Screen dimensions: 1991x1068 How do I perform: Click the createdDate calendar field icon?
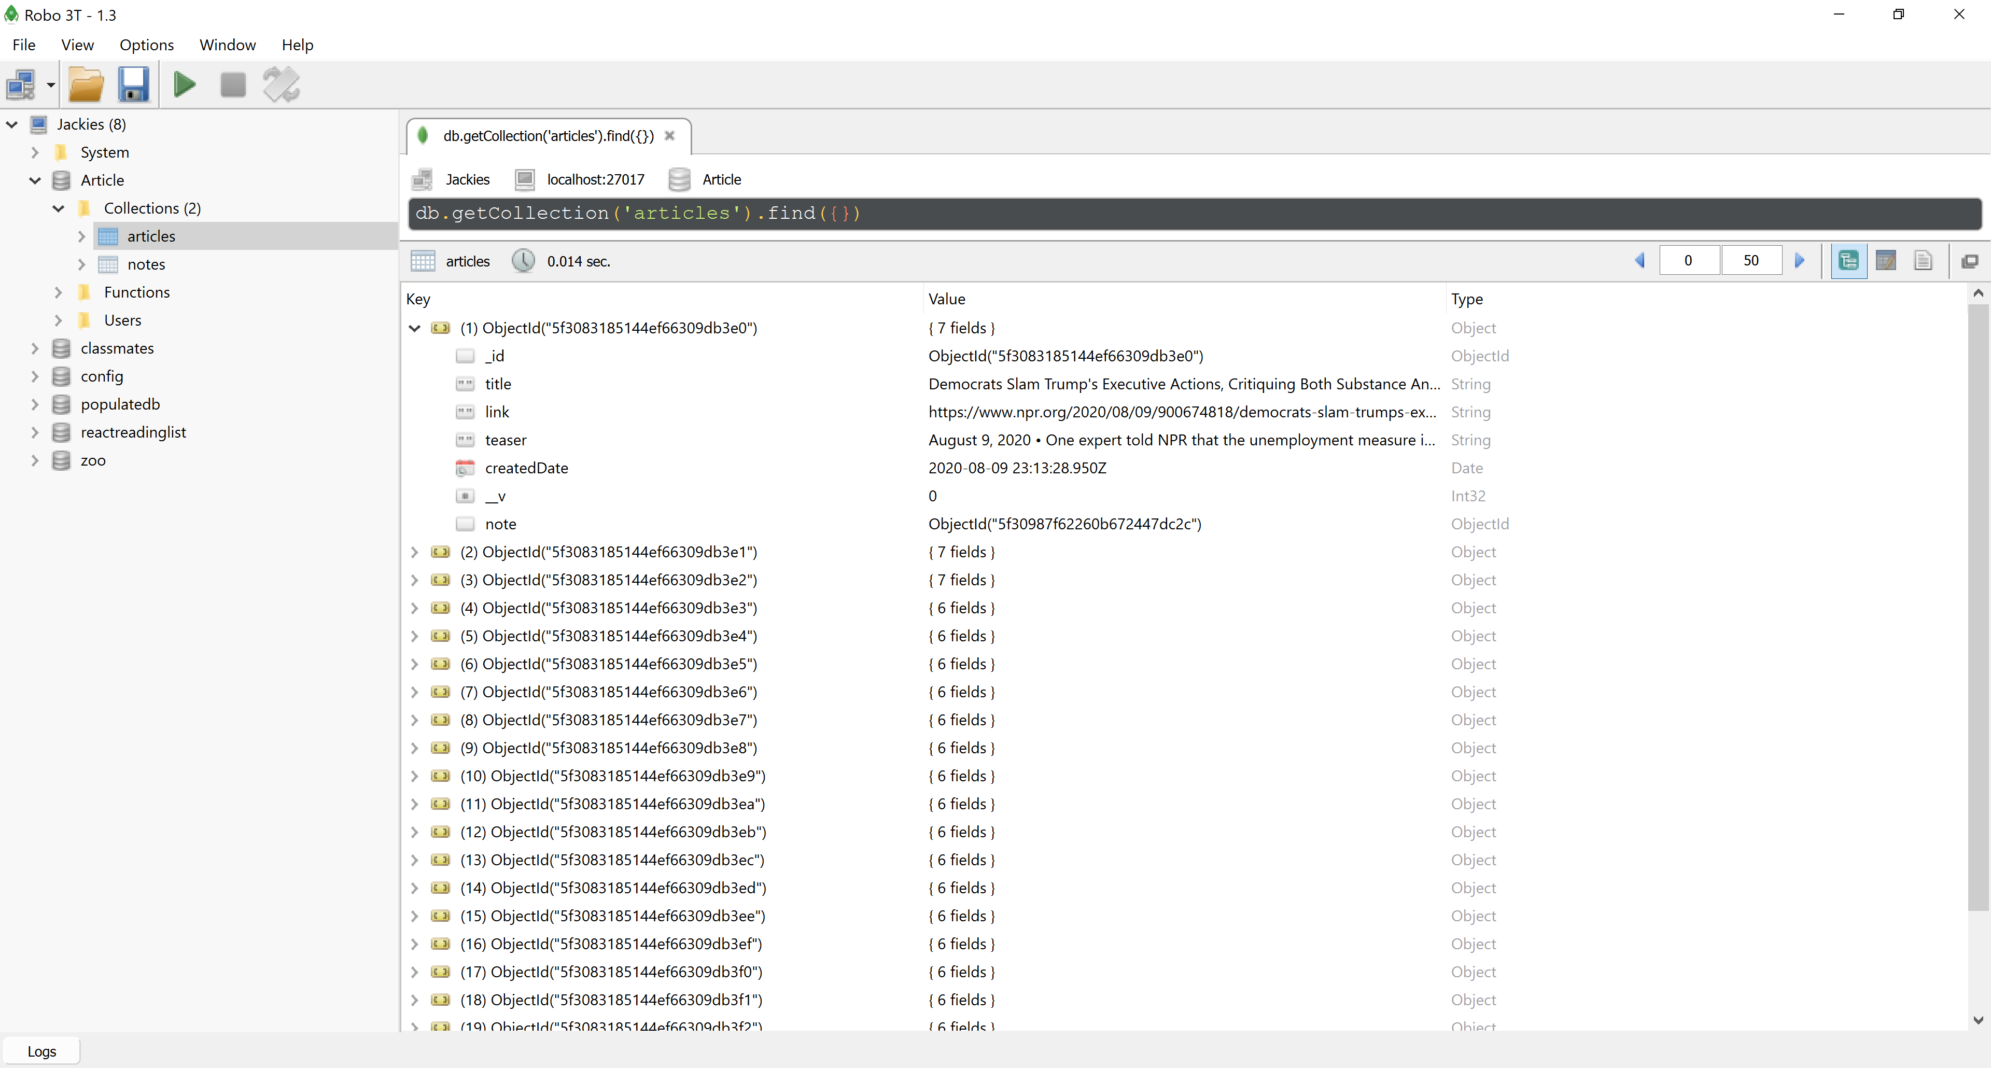click(465, 468)
